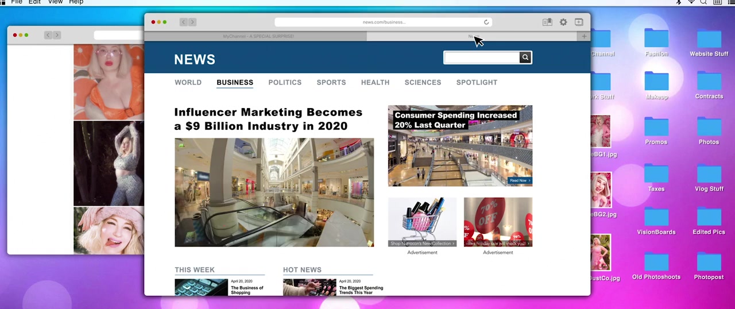The image size is (735, 309).
Task: Select the HEALTH navigation link
Action: coord(375,82)
